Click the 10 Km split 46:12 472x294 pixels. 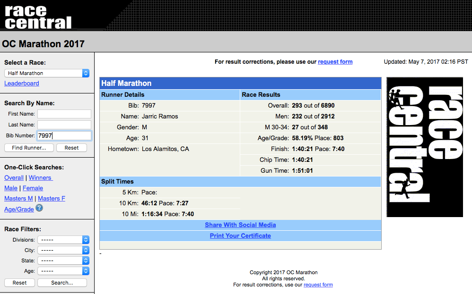(149, 203)
